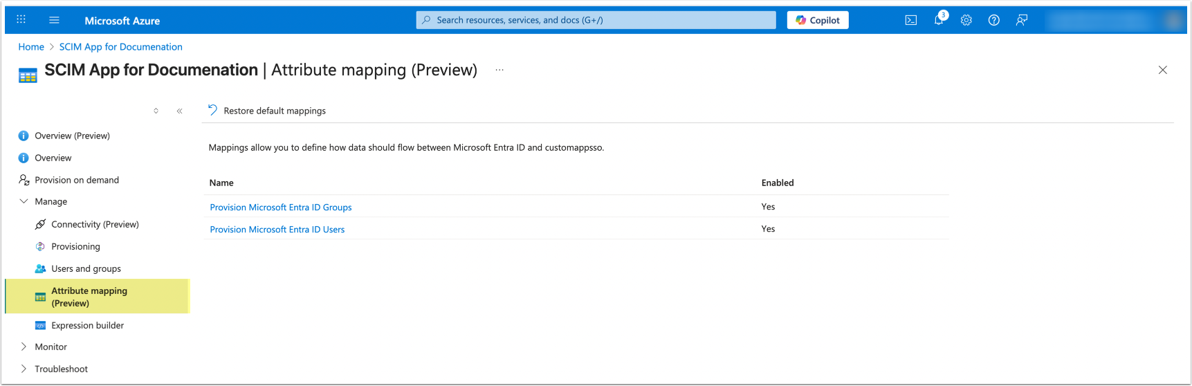Collapse the Manage section
This screenshot has width=1192, height=386.
24,201
